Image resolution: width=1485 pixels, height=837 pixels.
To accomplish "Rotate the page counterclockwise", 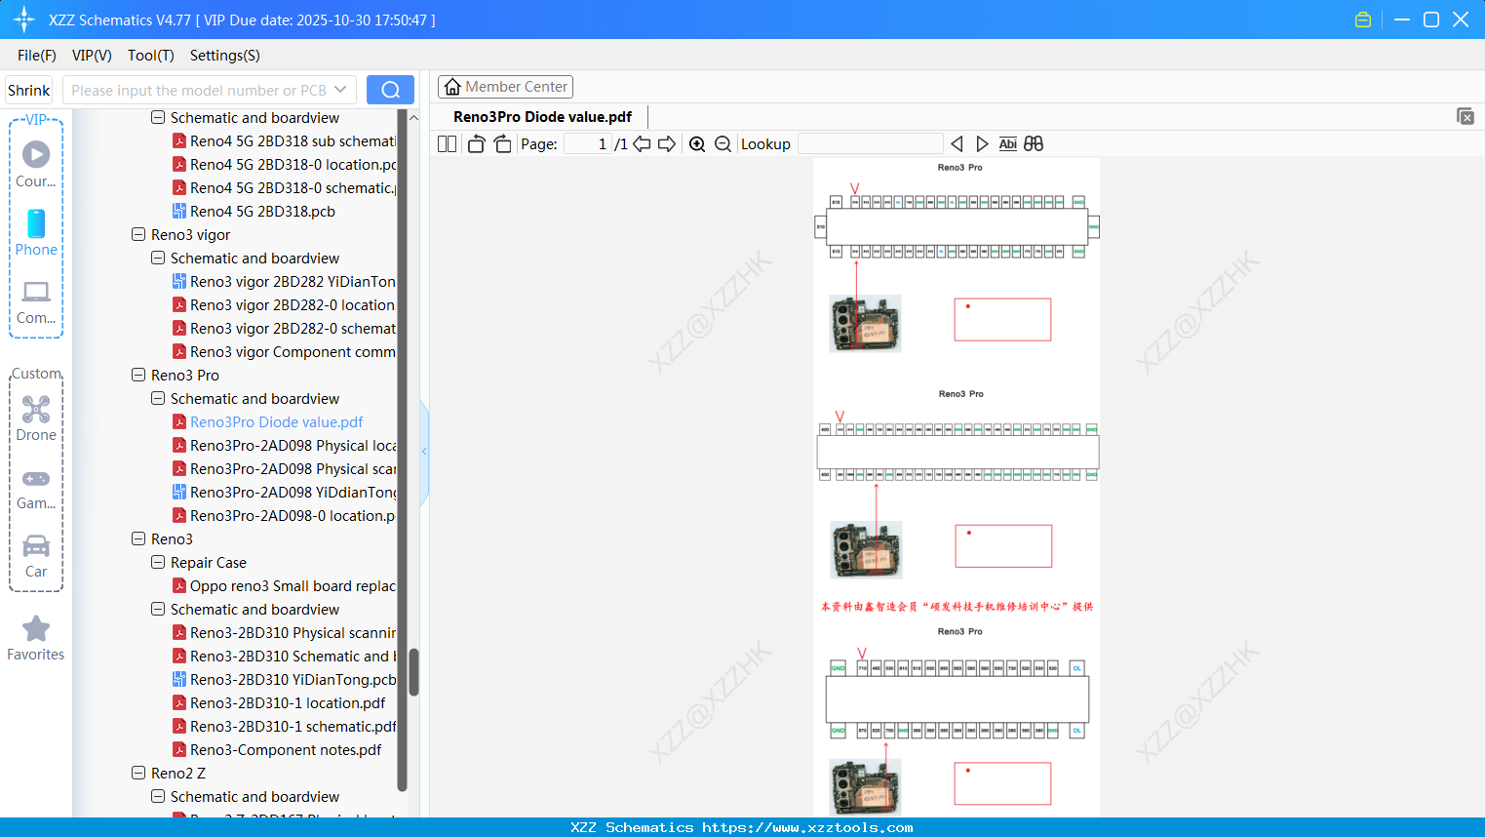I will (x=476, y=143).
